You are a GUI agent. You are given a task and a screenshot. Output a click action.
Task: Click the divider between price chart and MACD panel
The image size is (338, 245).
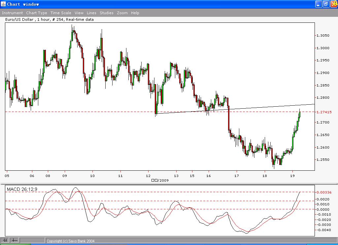[169, 184]
